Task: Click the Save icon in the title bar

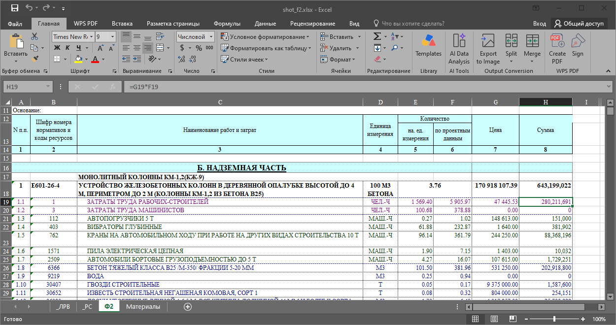Action: [14, 8]
